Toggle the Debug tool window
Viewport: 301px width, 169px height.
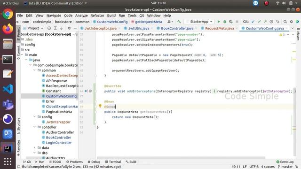coord(94,161)
